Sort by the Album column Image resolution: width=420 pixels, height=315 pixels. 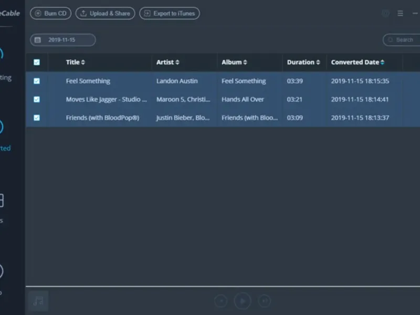234,62
